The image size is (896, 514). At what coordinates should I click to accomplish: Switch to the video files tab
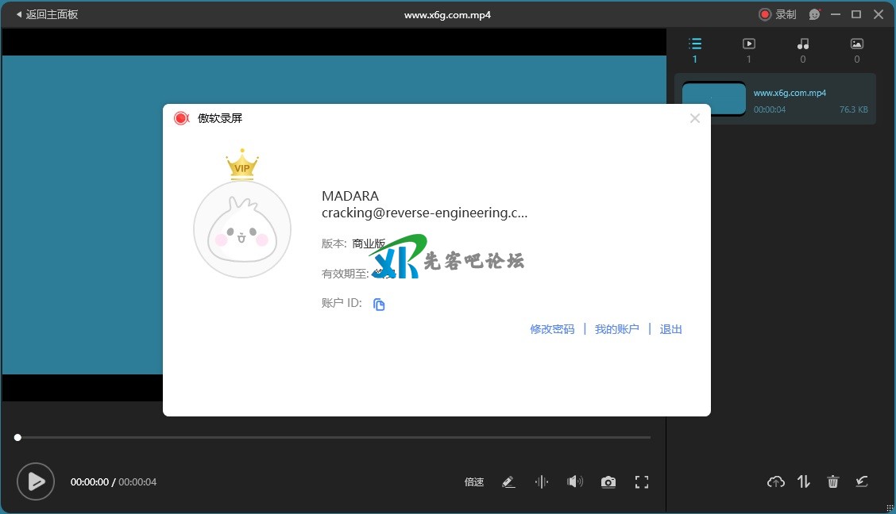pos(748,50)
